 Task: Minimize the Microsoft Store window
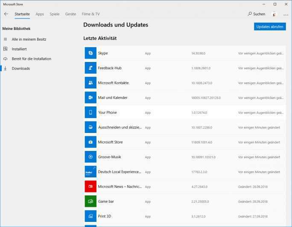point(264,4)
